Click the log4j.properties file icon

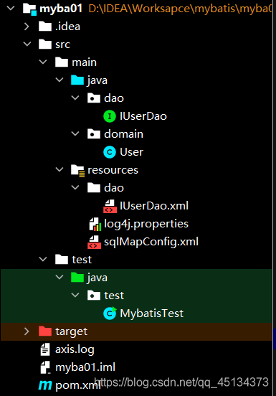(95, 225)
